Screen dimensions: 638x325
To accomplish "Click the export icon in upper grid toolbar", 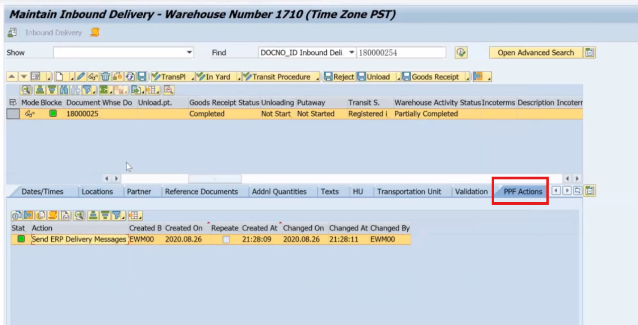I will (137, 90).
